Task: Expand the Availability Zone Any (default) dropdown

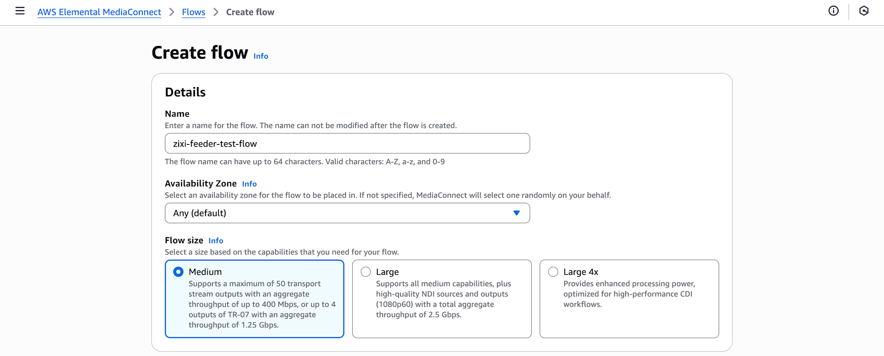Action: coord(347,213)
